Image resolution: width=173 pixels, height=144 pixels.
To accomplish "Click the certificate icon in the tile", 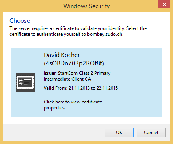I will (25, 82).
